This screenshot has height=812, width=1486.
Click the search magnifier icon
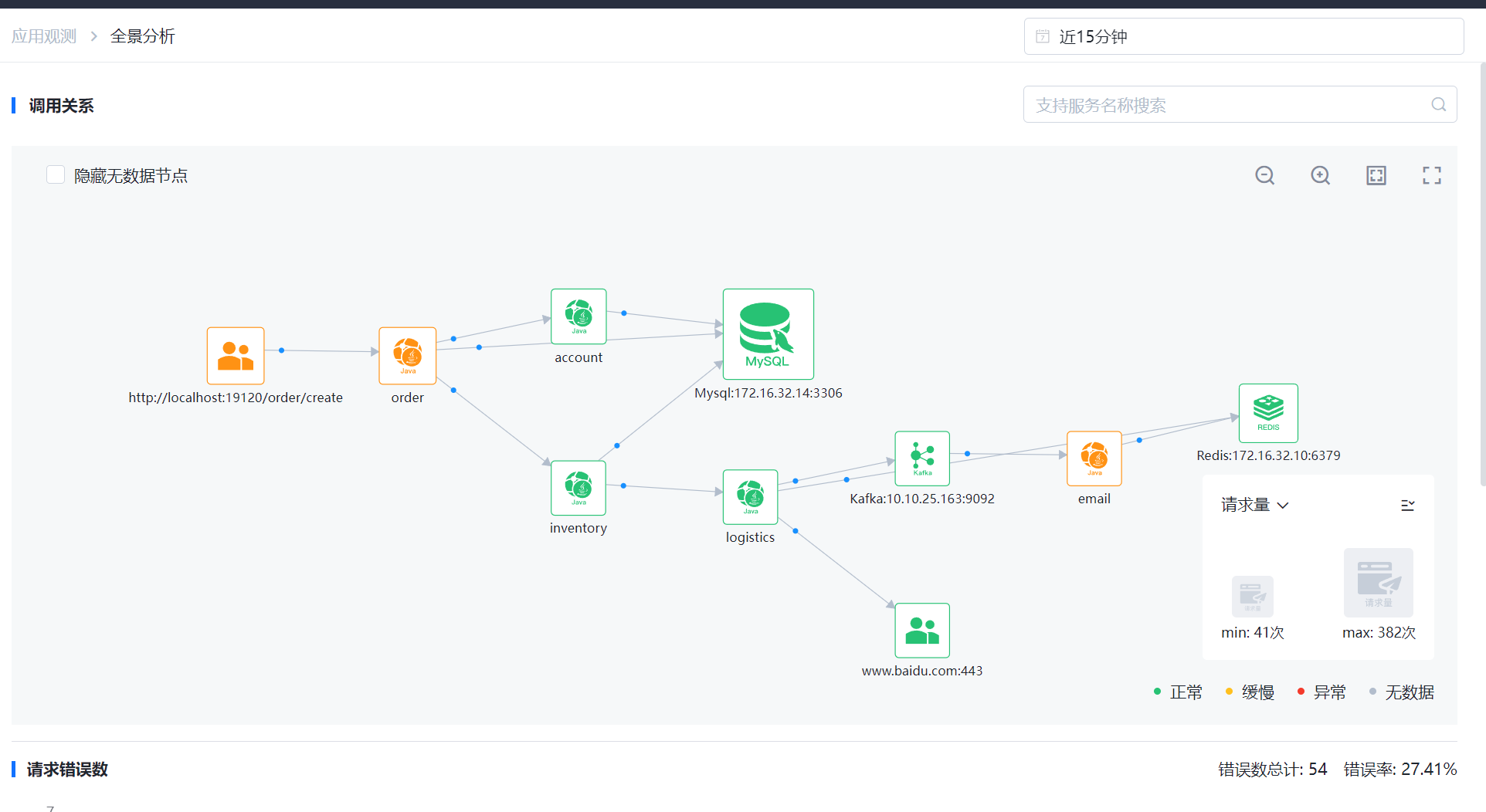coord(1438,105)
